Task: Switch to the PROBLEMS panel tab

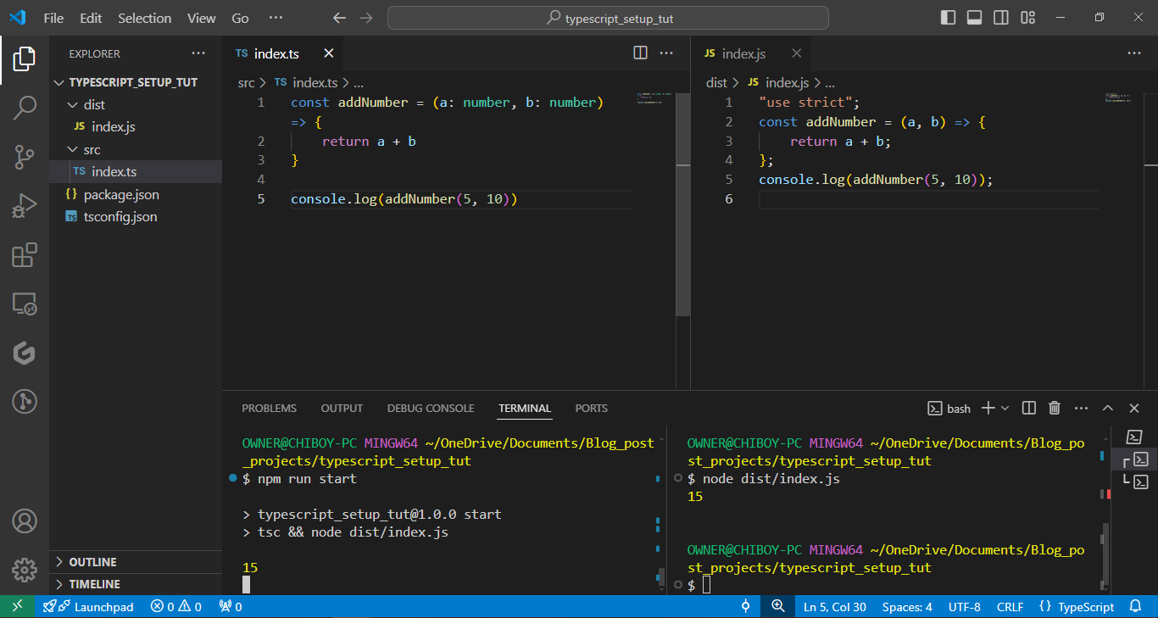Action: coord(269,409)
